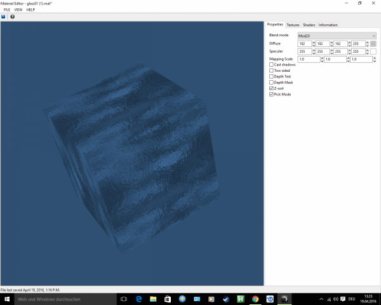
Task: Click the first Mapping Scale field
Action: [x=309, y=59]
